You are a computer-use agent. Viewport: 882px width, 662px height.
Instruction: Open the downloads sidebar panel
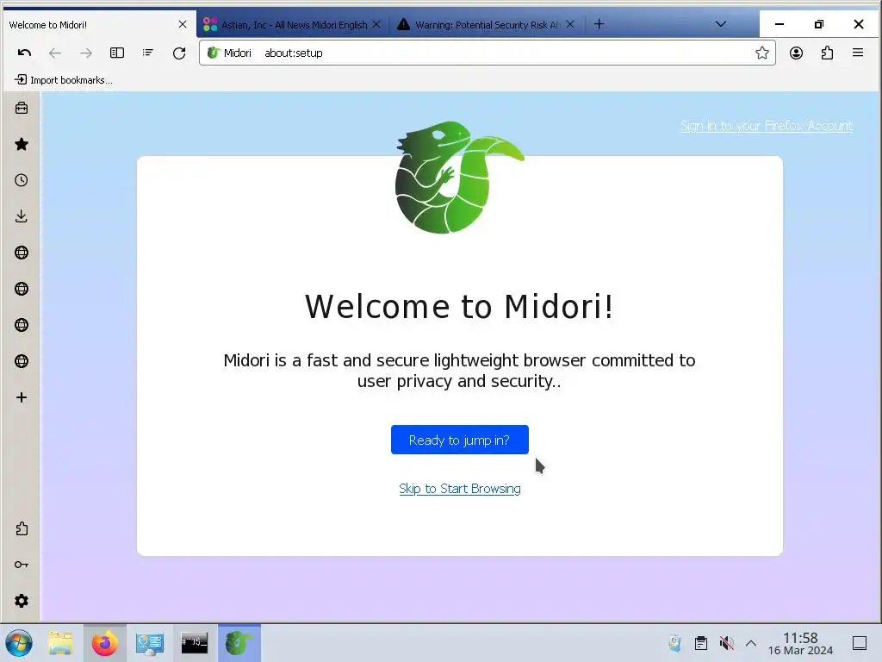pyautogui.click(x=22, y=216)
